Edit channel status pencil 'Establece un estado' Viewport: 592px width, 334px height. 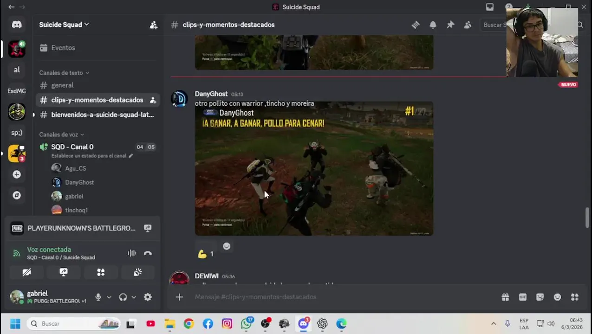click(130, 156)
